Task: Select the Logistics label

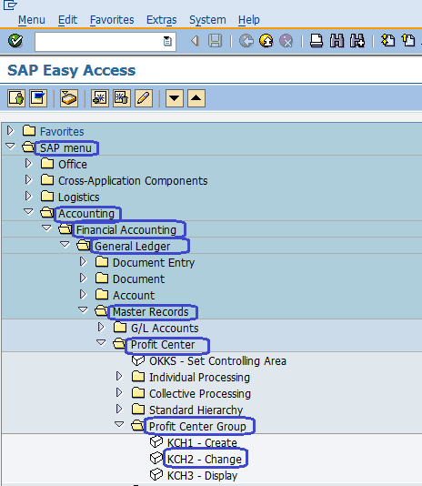Action: tap(79, 197)
